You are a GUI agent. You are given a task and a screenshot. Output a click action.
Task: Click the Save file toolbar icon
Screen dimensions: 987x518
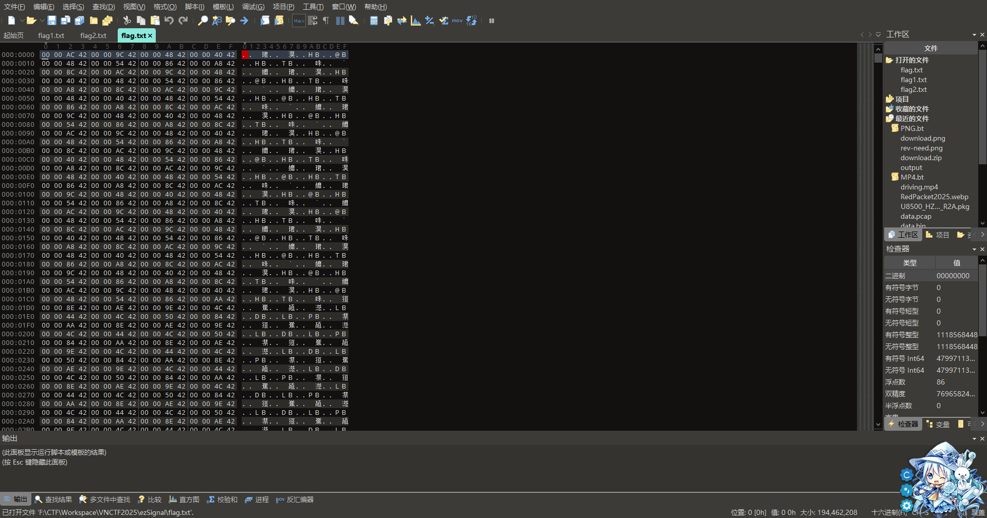click(51, 21)
